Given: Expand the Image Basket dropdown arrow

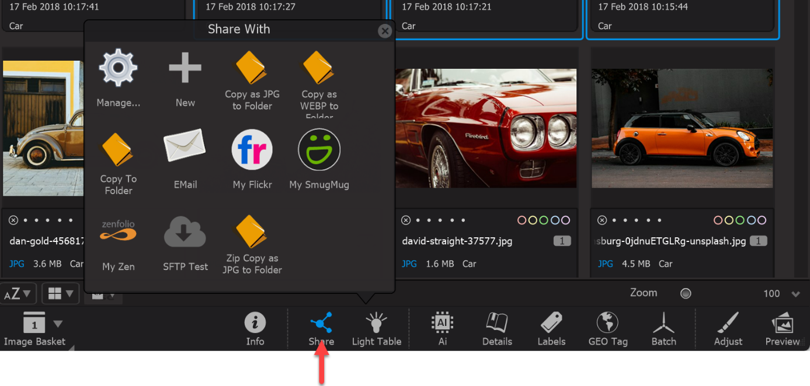Looking at the screenshot, I should point(58,324).
